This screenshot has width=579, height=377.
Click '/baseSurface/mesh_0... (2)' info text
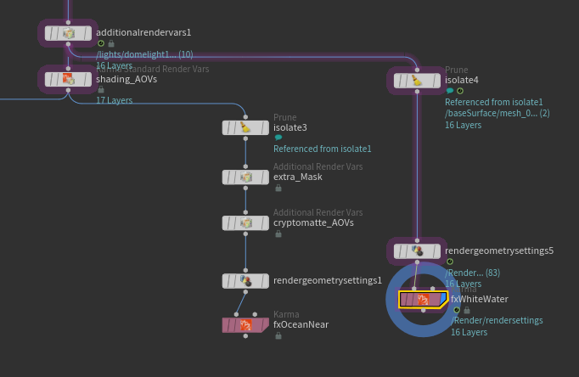(x=497, y=114)
